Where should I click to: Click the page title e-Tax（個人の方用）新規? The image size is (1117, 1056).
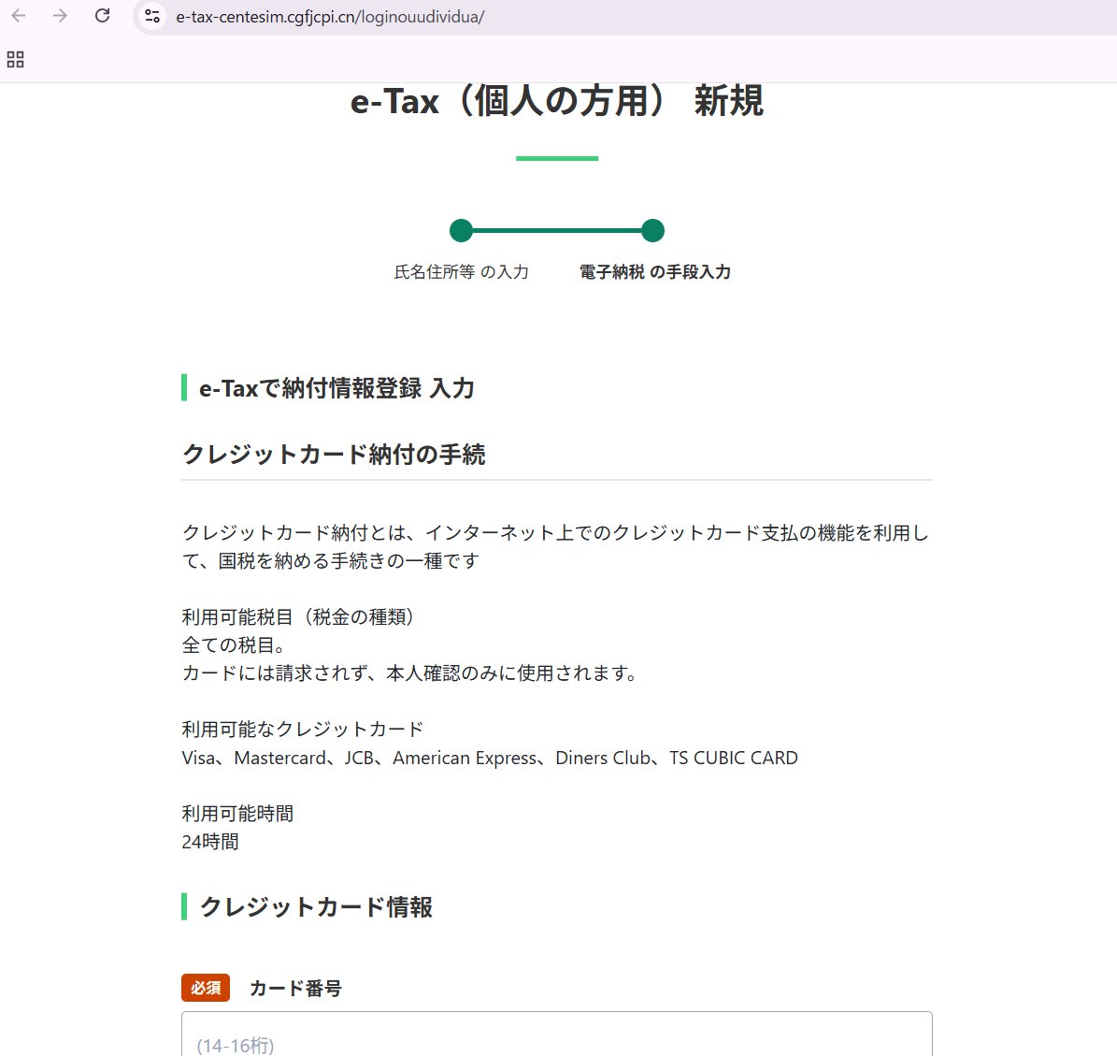click(x=556, y=100)
